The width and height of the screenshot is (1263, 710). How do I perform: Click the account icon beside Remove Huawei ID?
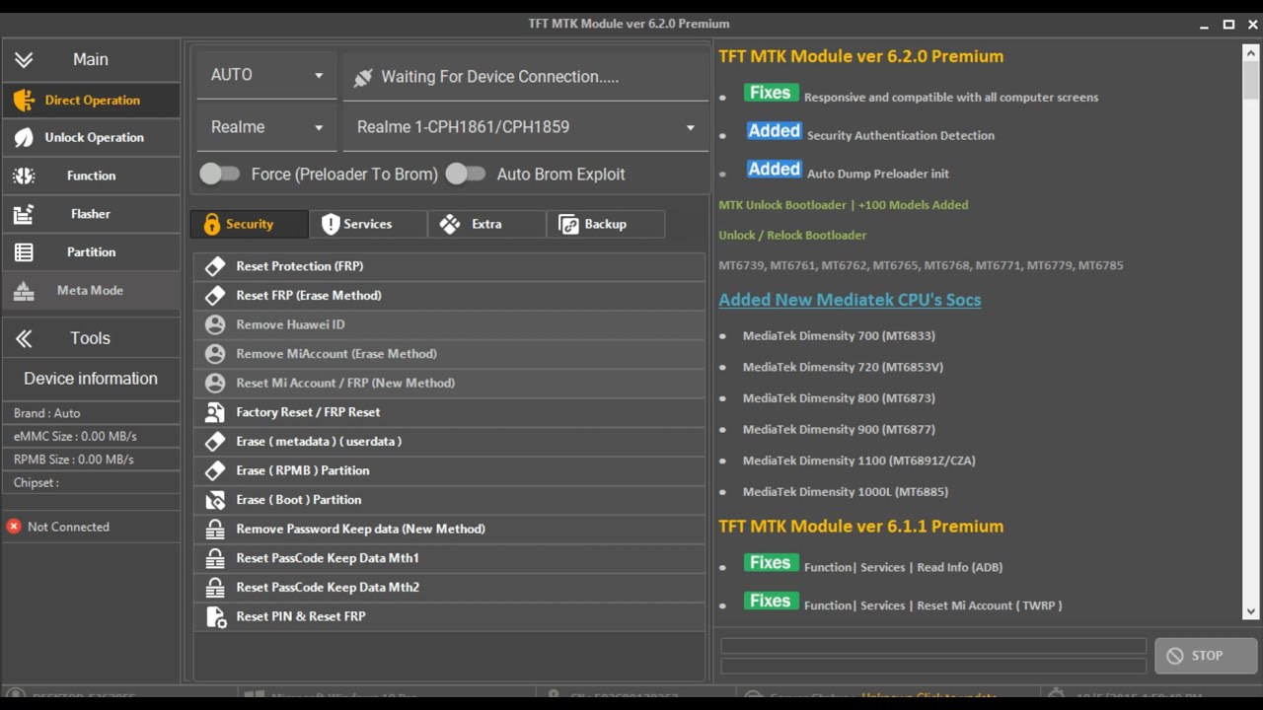215,324
